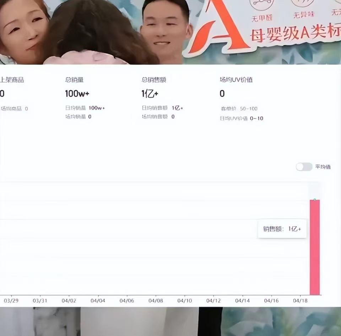Image resolution: width=341 pixels, height=336 pixels.
Task: Select the 总销量 metric label
Action: [x=74, y=80]
